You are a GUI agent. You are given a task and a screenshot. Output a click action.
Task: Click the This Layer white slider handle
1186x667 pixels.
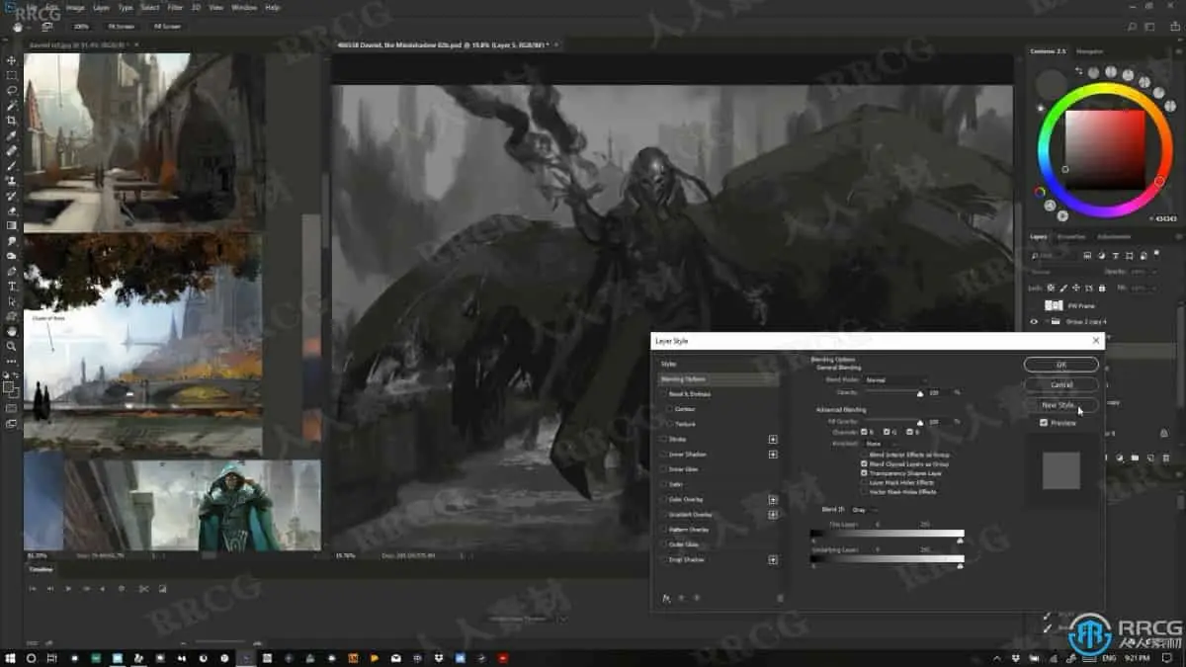click(960, 541)
